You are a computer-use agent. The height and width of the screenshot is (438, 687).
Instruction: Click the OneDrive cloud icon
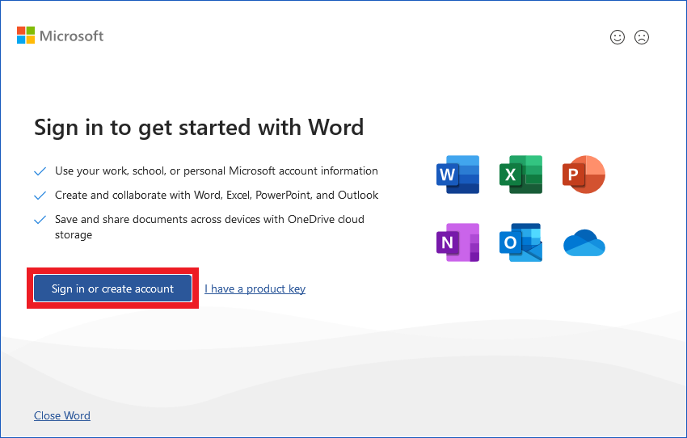584,243
